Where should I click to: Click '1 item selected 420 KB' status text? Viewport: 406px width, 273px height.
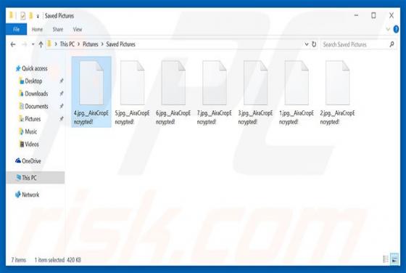58,260
